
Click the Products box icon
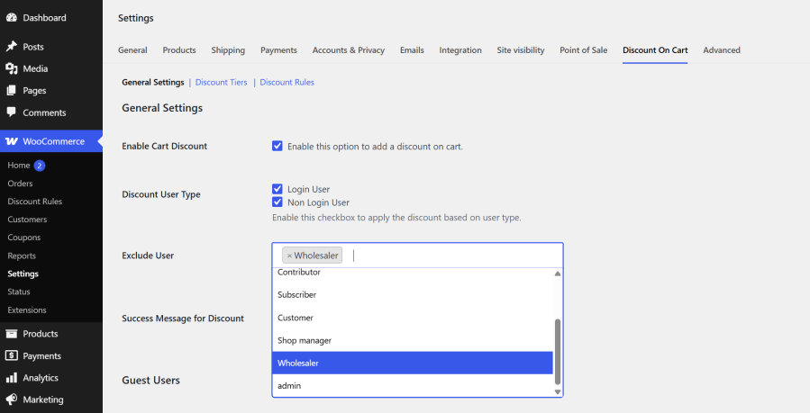point(12,334)
